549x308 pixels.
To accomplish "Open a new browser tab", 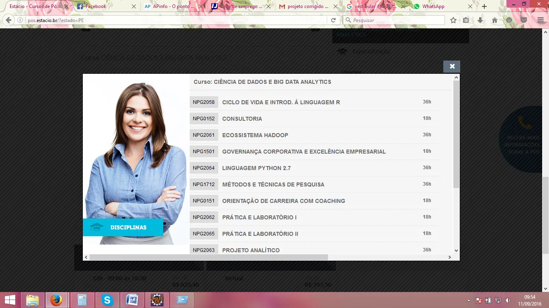I will tap(484, 6).
